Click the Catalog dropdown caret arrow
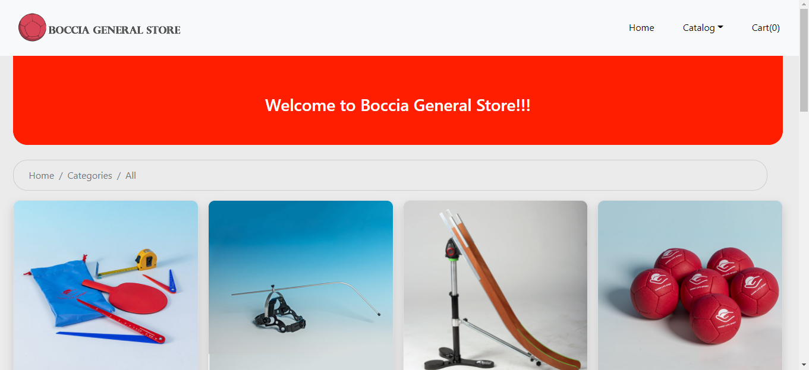Image resolution: width=809 pixels, height=370 pixels. 720,27
